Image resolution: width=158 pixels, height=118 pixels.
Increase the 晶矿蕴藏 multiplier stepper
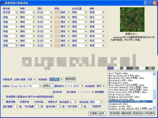pyautogui.click(x=17, y=106)
